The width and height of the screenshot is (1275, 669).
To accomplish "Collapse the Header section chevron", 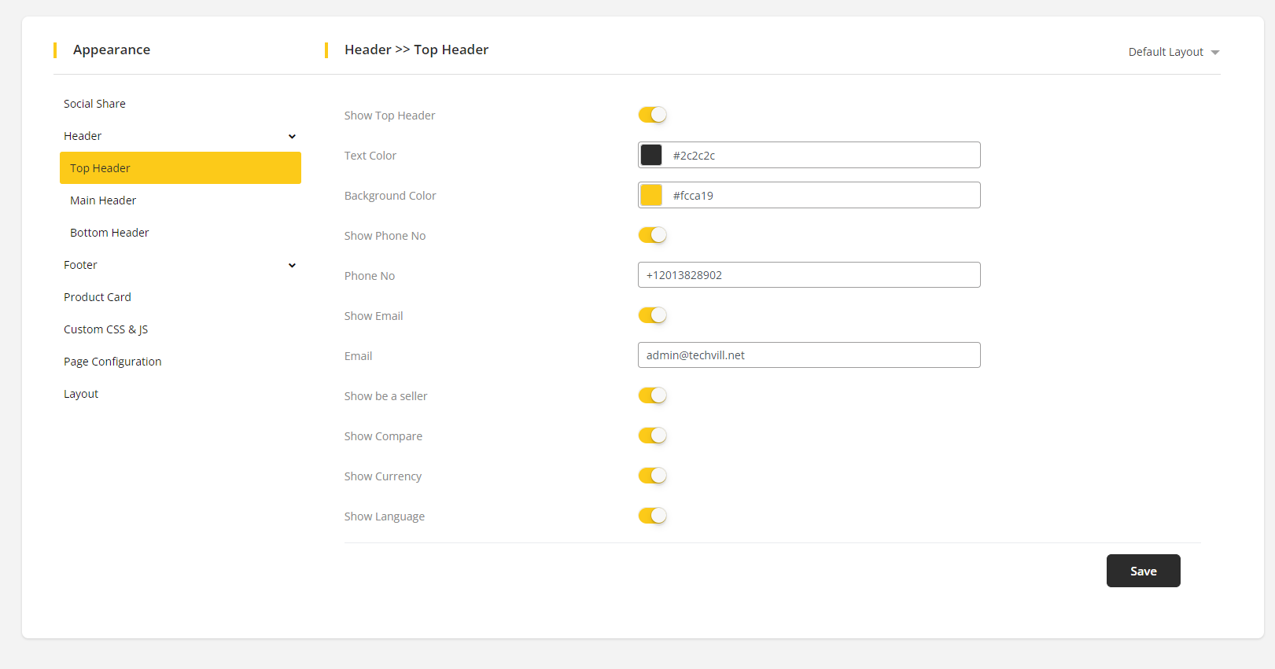I will click(292, 137).
